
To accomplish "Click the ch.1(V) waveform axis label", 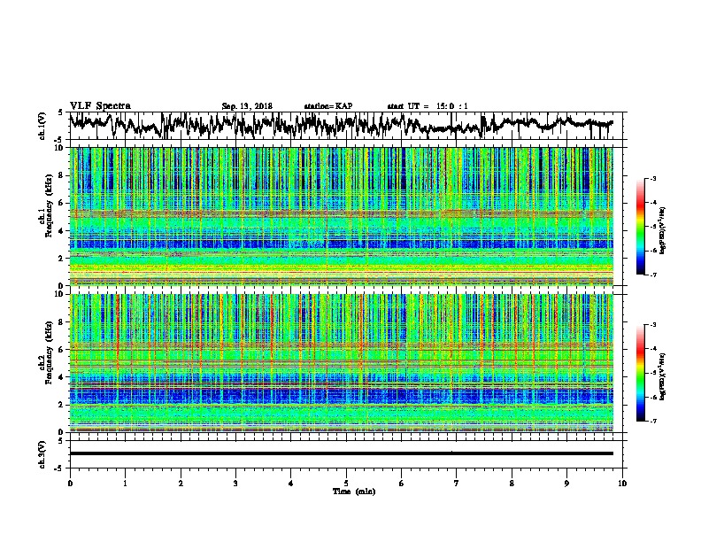I will coord(42,126).
